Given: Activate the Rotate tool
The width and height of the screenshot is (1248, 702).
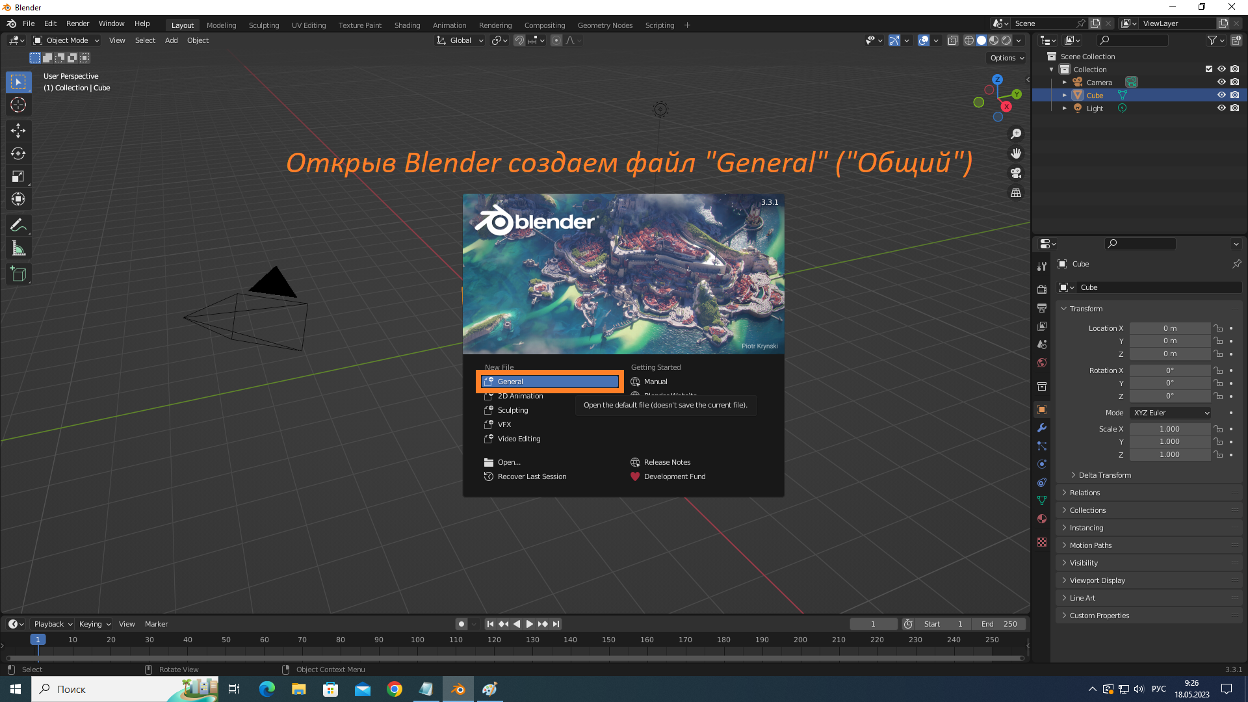Looking at the screenshot, I should [x=18, y=153].
